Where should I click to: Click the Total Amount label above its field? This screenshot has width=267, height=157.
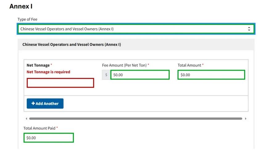(x=189, y=65)
